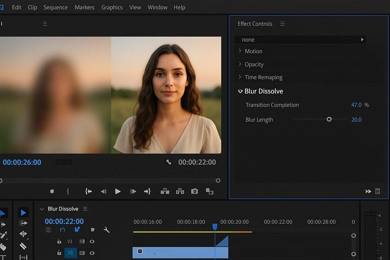Screen dimensions: 390x260
Task: Open Comparison View in the monitor
Action: point(209,191)
